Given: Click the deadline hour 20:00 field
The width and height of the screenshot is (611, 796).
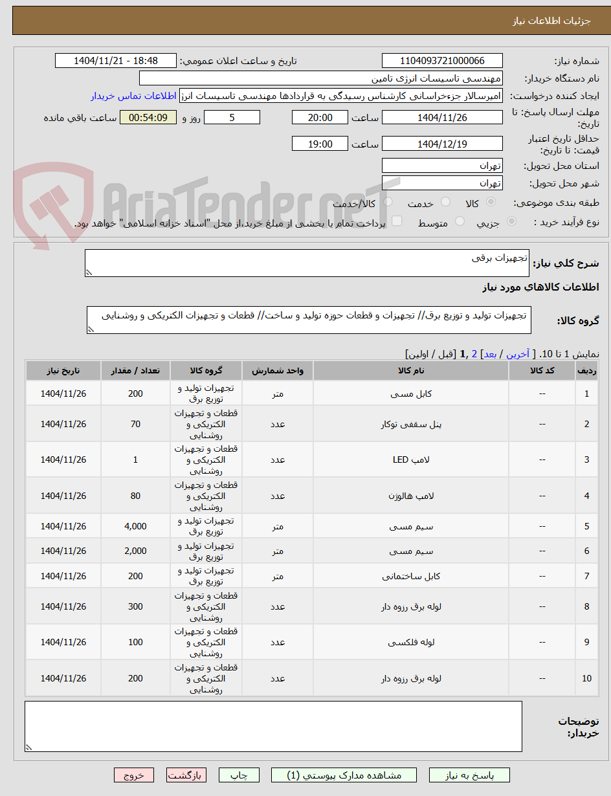Looking at the screenshot, I should click(x=320, y=117).
